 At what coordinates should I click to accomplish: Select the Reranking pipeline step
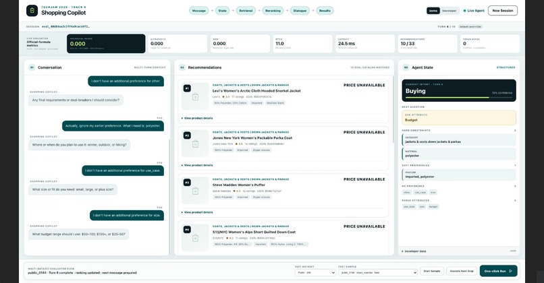click(273, 11)
